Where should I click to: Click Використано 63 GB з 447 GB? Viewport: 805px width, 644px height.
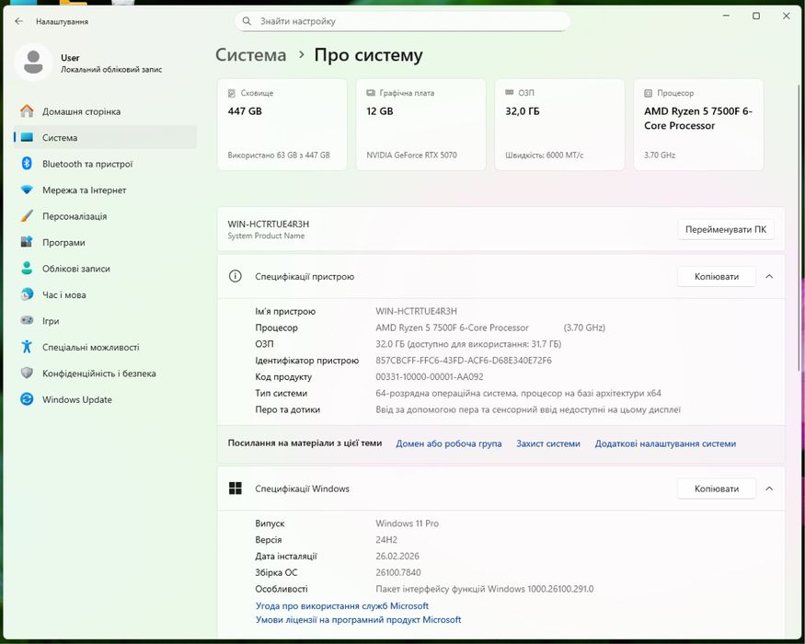[x=279, y=155]
